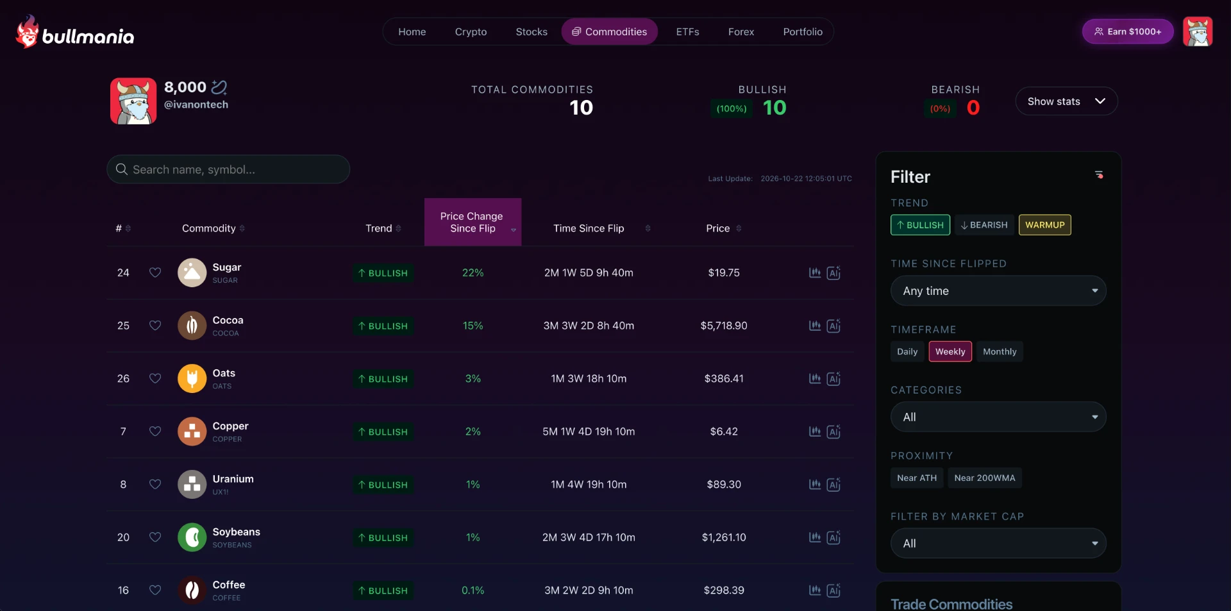The height and width of the screenshot is (611, 1231).
Task: Toggle the WARMUP trend filter
Action: (x=1044, y=225)
